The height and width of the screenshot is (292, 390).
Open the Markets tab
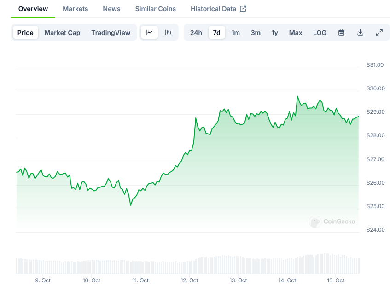pyautogui.click(x=75, y=9)
